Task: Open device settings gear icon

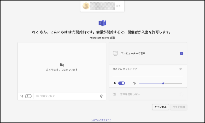Action: click(x=102, y=96)
